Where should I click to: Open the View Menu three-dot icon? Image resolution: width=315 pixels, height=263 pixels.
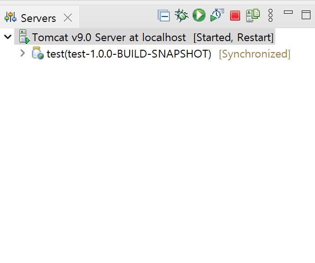(270, 15)
